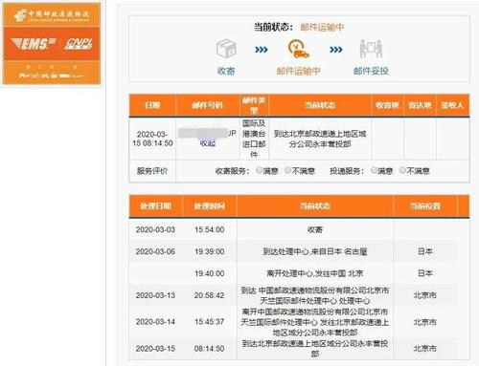Viewport: 479px width, 366px height.
Task: Click the CNPL logo in the banner
Action: [79, 44]
